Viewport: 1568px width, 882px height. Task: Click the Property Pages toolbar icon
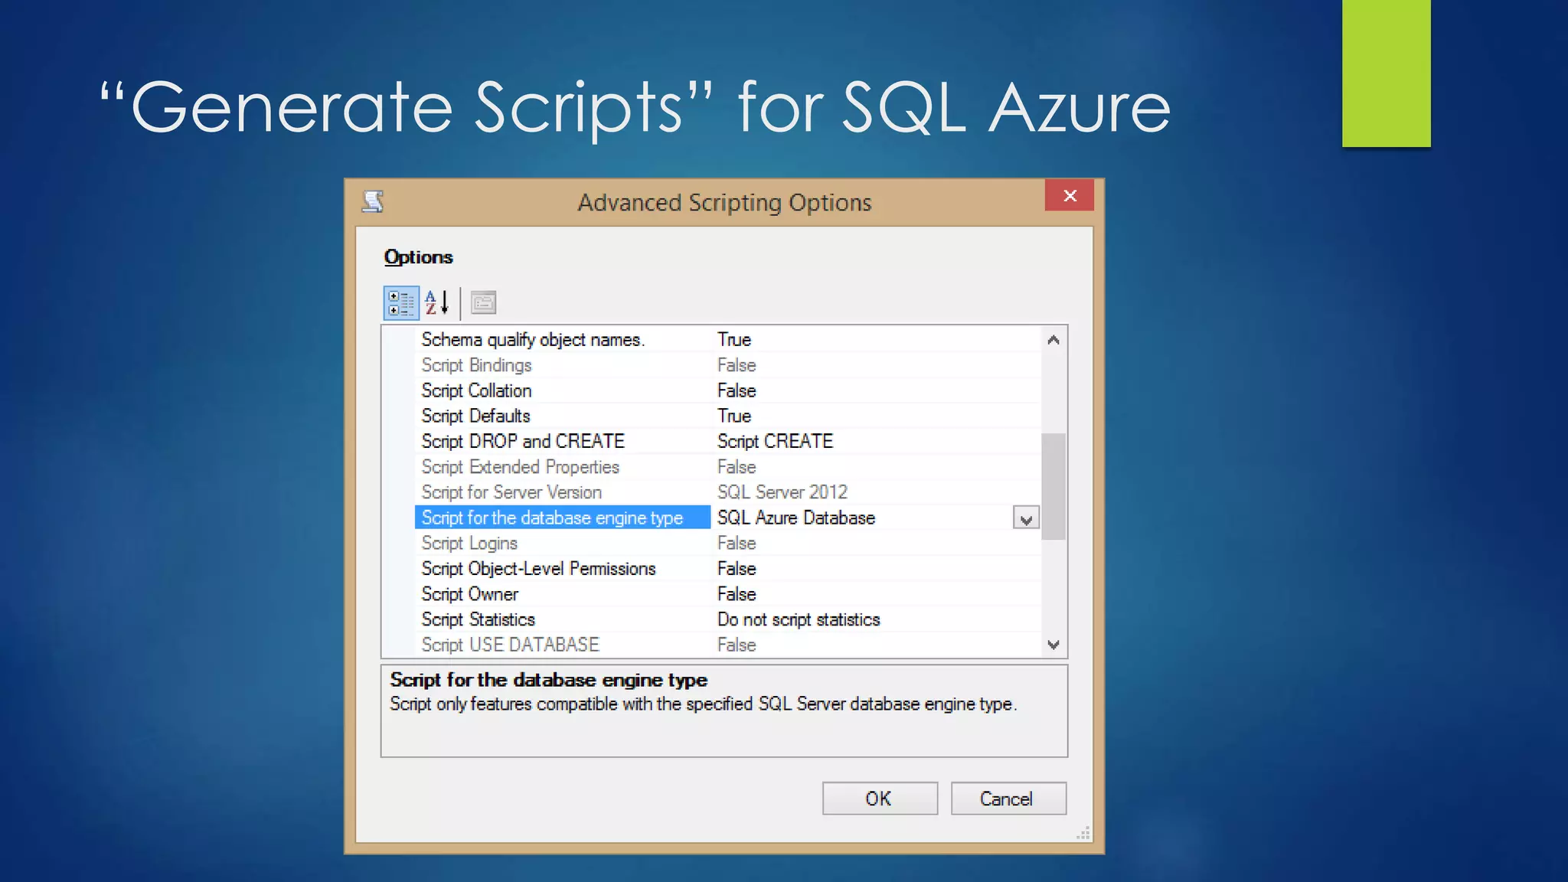pos(483,303)
